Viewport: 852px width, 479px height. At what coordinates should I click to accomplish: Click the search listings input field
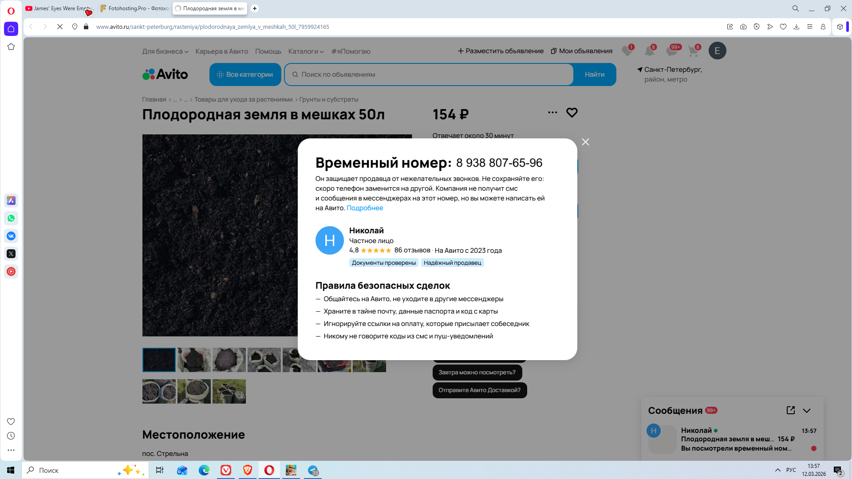[x=428, y=75]
